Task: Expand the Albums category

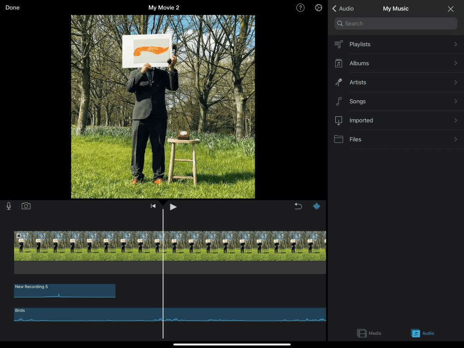Action: [x=396, y=64]
